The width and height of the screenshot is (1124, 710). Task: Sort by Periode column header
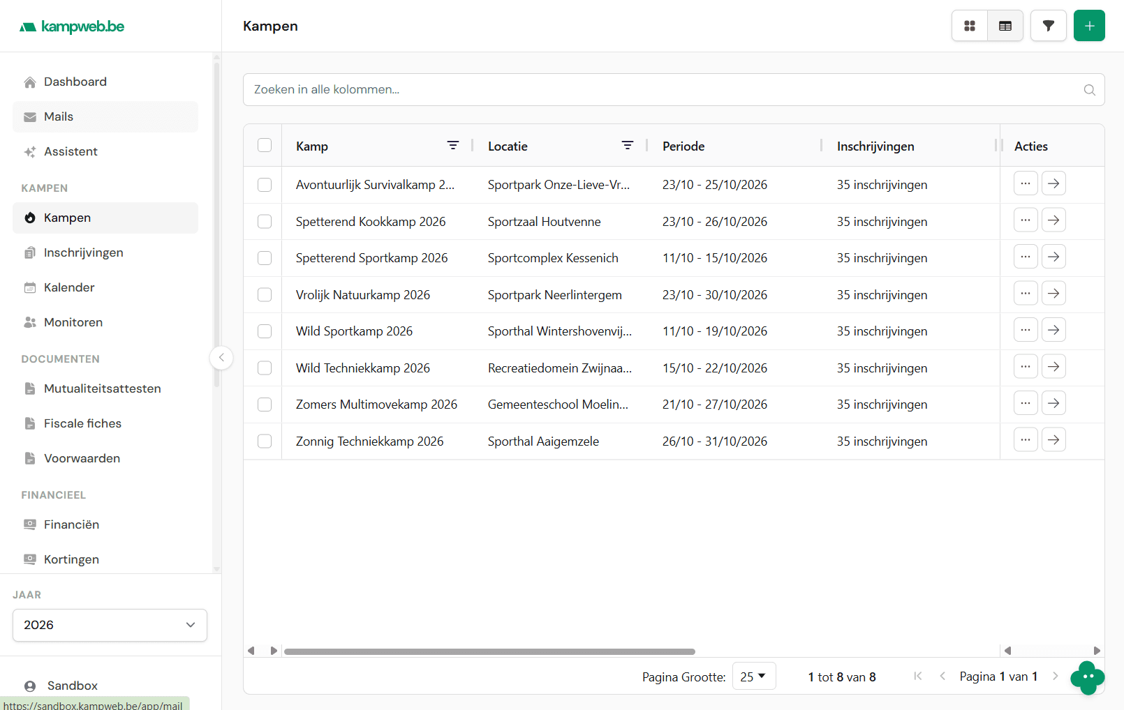[683, 146]
